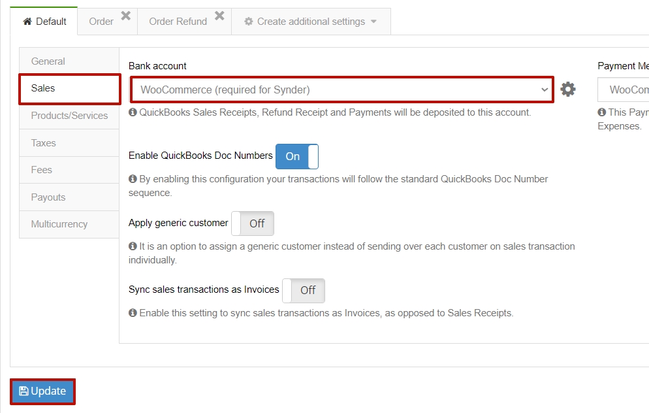This screenshot has width=649, height=413.
Task: Click the Bank account label
Action: (x=157, y=66)
